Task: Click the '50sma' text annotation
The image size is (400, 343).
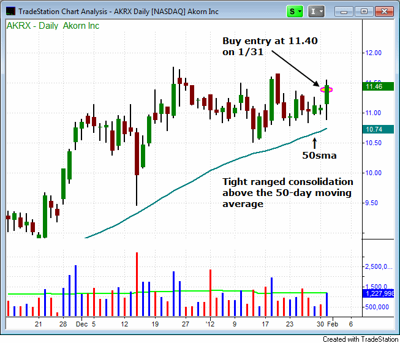Action: (319, 156)
